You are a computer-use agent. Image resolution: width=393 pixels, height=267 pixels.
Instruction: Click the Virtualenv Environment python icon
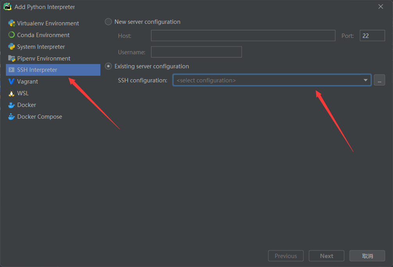(x=12, y=23)
